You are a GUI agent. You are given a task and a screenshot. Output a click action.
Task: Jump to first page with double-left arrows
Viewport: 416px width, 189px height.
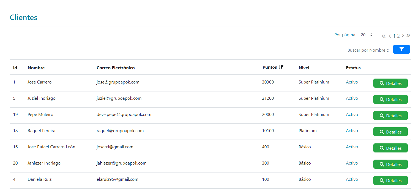tap(384, 36)
